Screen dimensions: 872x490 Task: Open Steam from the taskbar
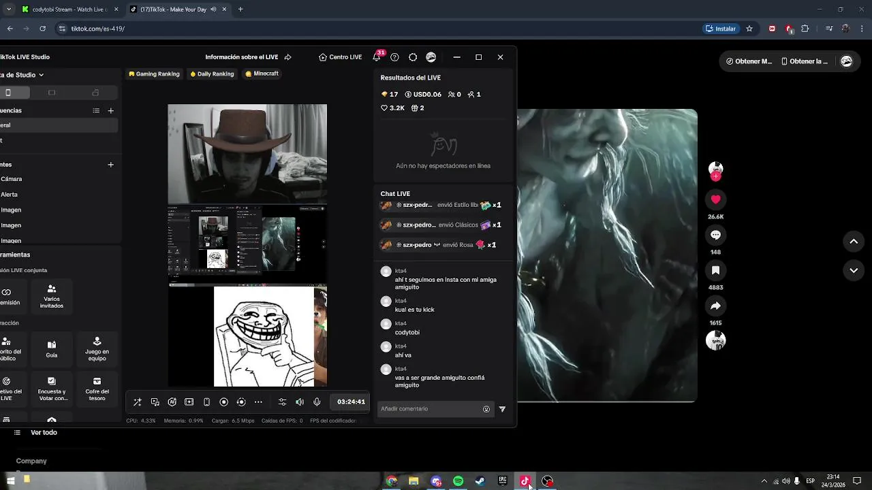tap(480, 481)
